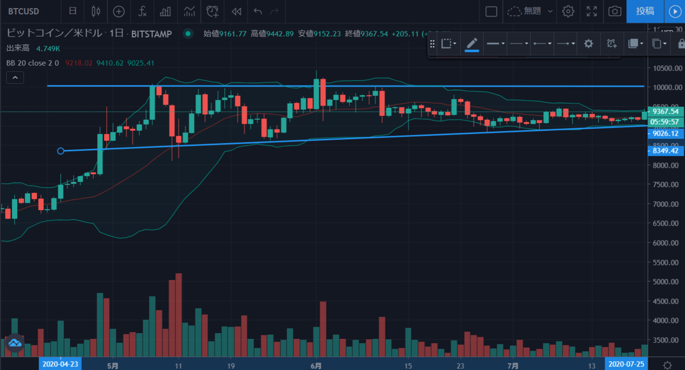Click the 2020-07-25 date marker
This screenshot has width=685, height=370.
point(625,364)
